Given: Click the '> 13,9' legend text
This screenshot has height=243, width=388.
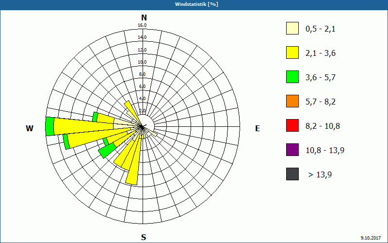Looking at the screenshot, I should [x=320, y=175].
